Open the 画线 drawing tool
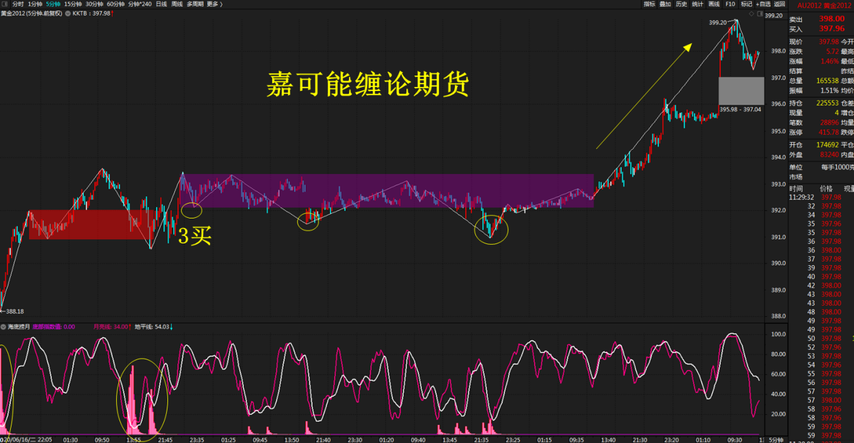The image size is (854, 443). [714, 4]
